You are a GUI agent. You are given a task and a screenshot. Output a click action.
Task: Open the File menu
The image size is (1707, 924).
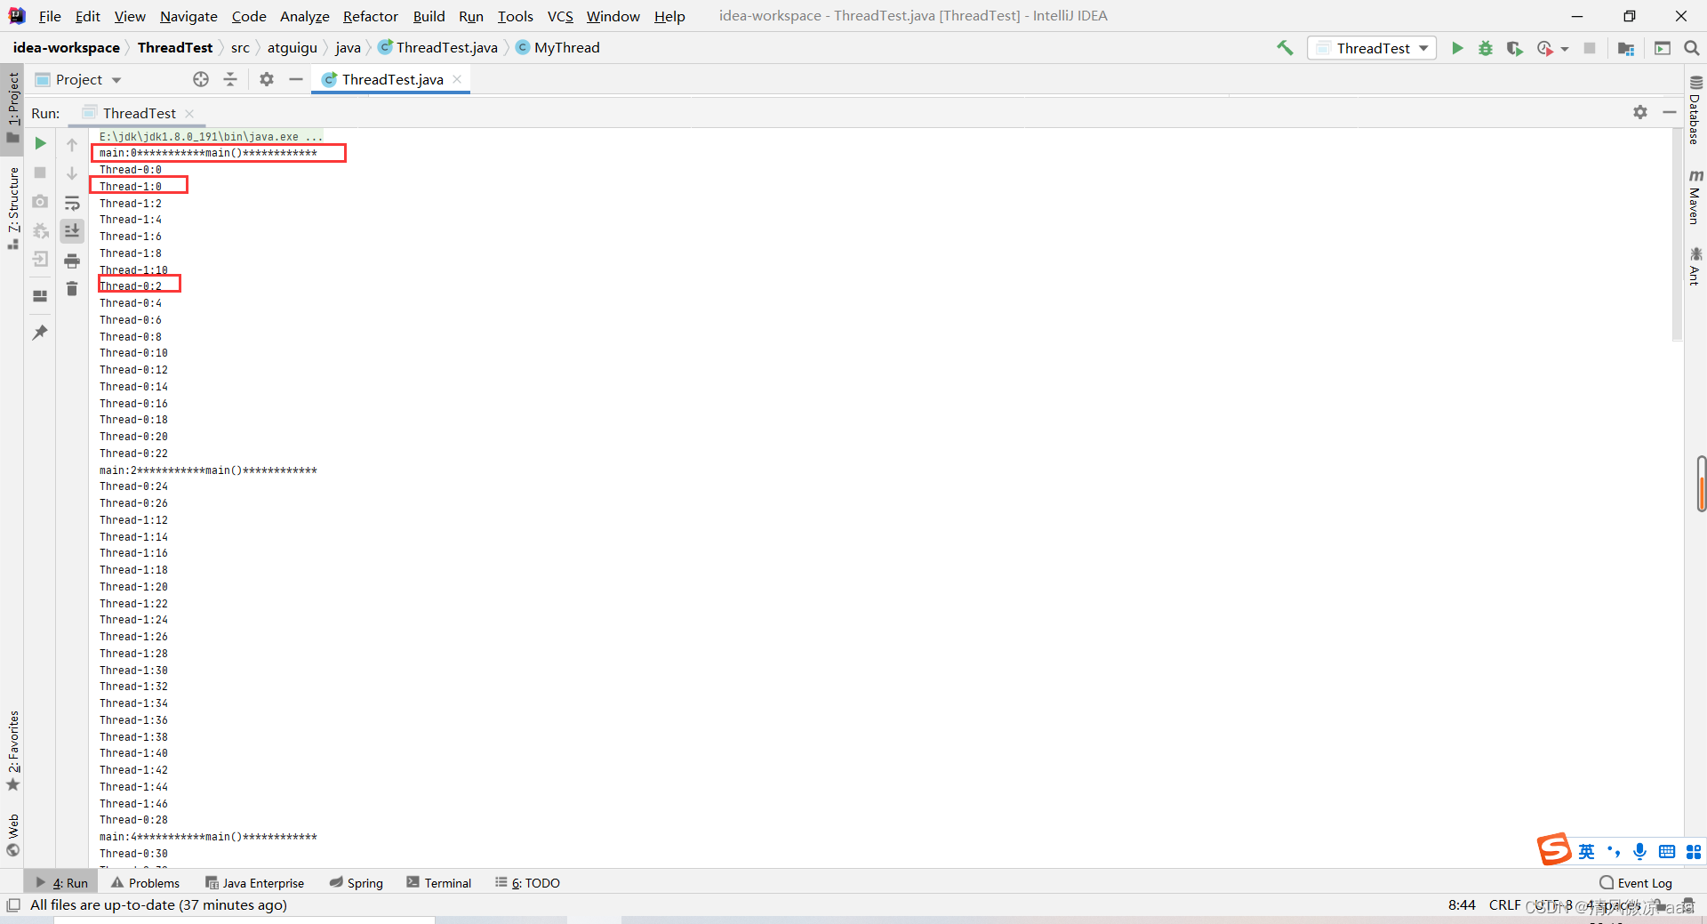click(50, 16)
